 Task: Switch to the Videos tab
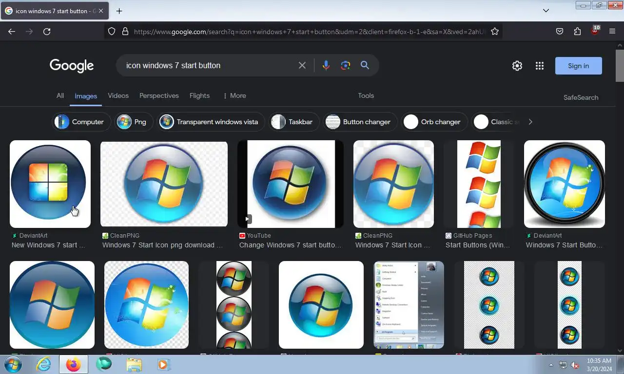pyautogui.click(x=118, y=95)
